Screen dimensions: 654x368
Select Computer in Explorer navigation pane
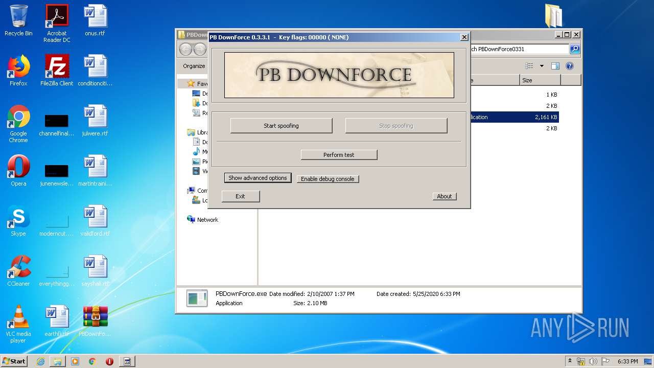pyautogui.click(x=197, y=191)
